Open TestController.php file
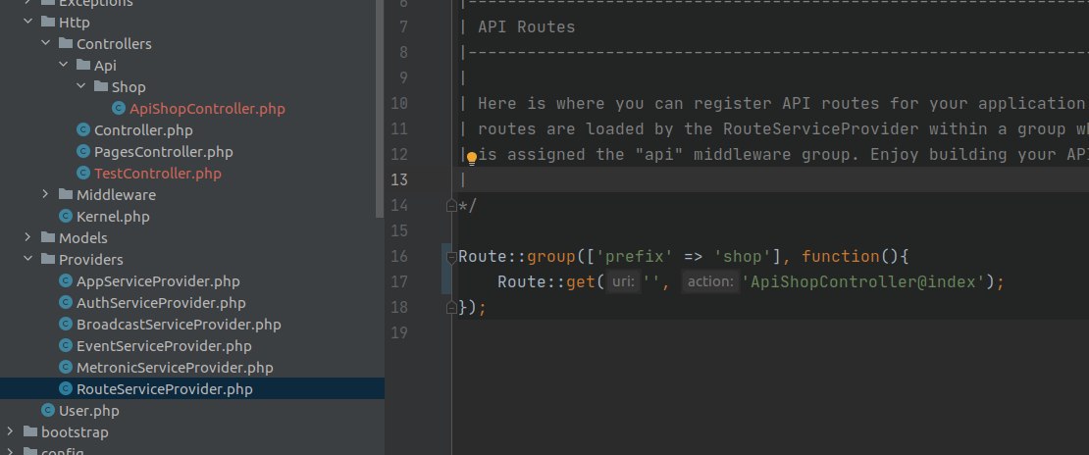The height and width of the screenshot is (455, 1089). [158, 173]
